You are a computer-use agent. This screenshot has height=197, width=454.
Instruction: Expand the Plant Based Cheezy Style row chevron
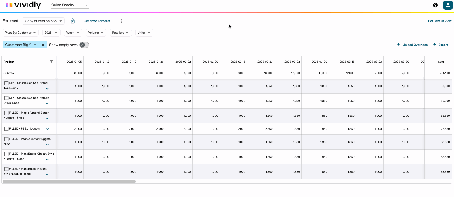pos(47,160)
